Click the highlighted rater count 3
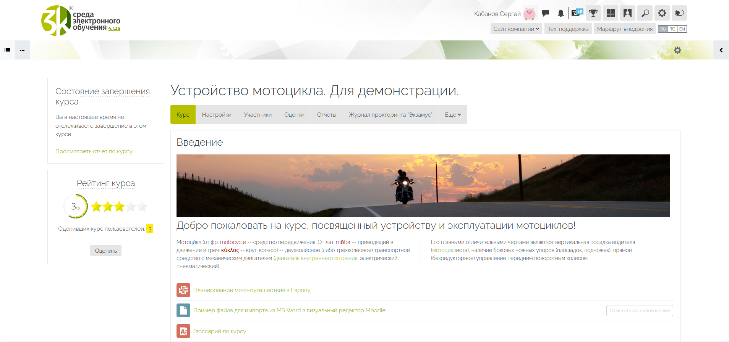Image resolution: width=729 pixels, height=342 pixels. (x=150, y=229)
